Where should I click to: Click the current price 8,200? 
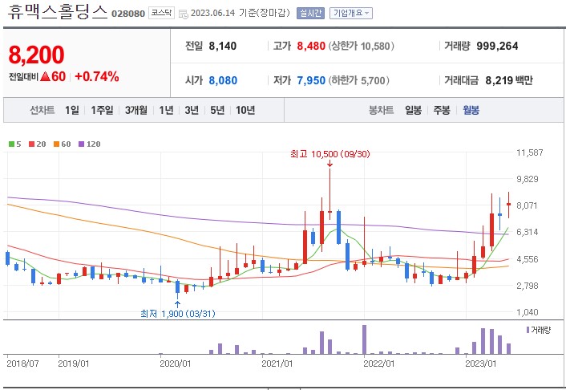click(x=36, y=55)
